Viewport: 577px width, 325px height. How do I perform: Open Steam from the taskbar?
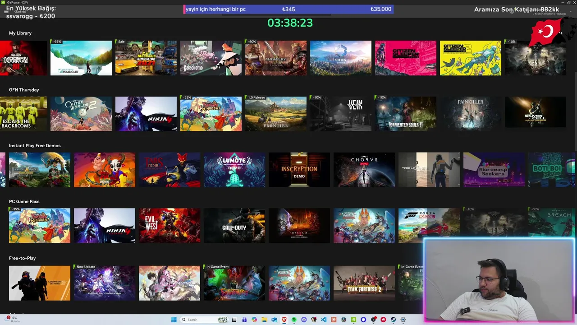393,320
